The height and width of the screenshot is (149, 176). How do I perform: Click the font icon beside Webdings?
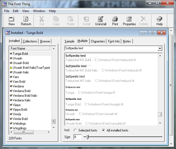tap(11, 124)
